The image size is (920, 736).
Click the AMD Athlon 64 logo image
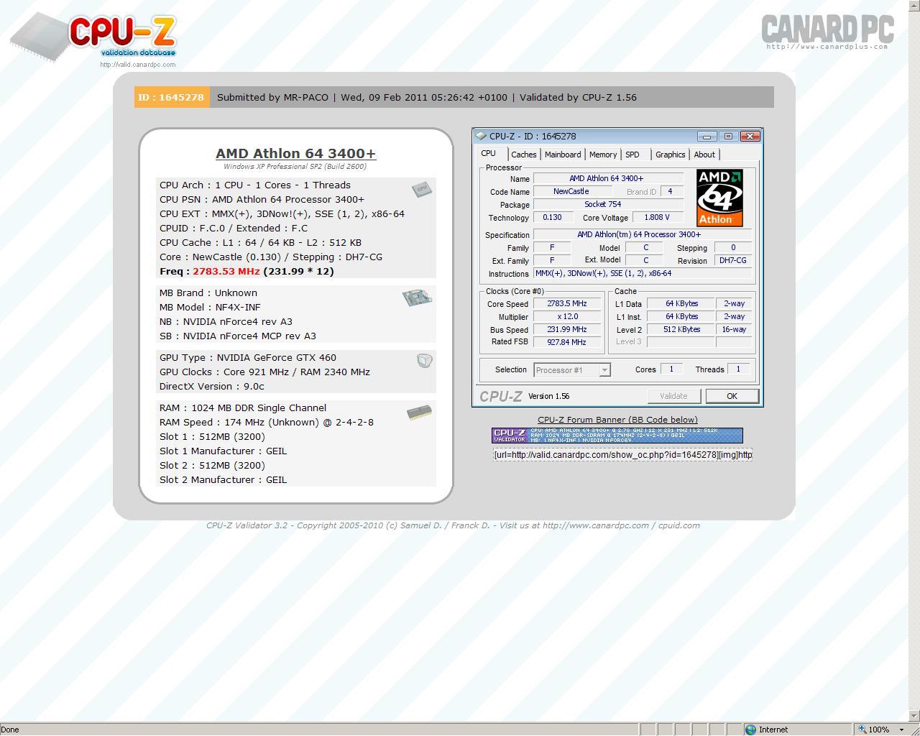coord(719,198)
